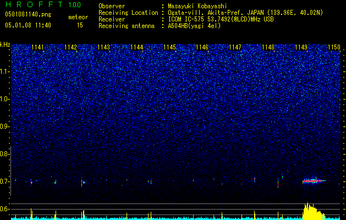Click the 1145 time marker
The image size is (346, 220).
(x=169, y=47)
